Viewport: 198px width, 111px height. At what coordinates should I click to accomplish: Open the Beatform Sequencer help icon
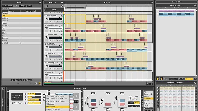[x=195, y=83]
